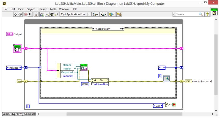Select the Output string terminal
The image size is (220, 118).
point(10,34)
